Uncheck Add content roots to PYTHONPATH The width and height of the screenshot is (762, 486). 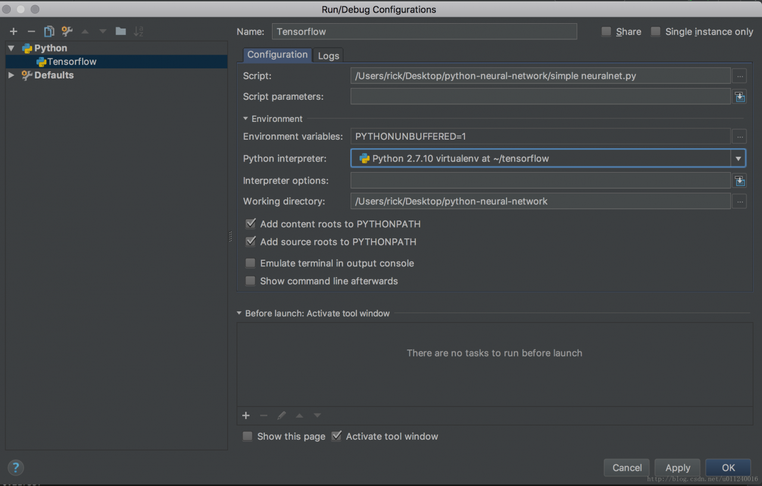point(251,224)
